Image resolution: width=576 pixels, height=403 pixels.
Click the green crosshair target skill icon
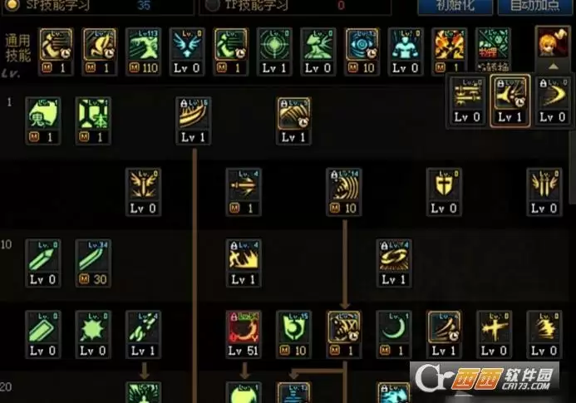tap(274, 52)
